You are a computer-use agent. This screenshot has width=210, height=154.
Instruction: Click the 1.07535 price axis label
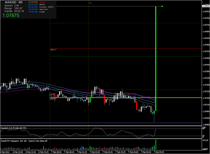[206, 51]
